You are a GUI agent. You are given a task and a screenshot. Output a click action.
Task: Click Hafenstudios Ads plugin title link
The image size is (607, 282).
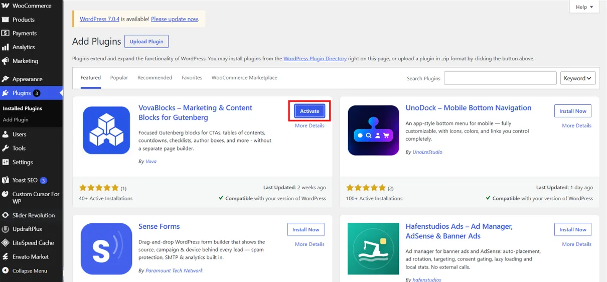click(459, 231)
